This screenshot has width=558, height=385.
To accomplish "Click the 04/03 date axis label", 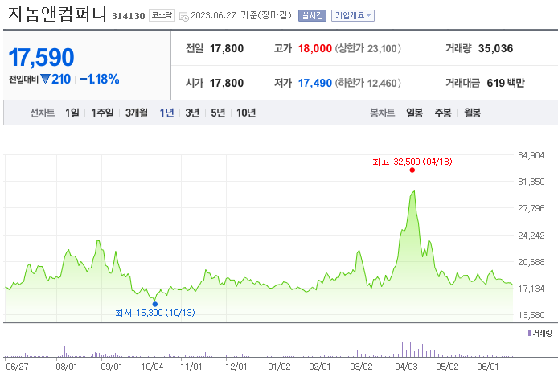I will point(406,367).
